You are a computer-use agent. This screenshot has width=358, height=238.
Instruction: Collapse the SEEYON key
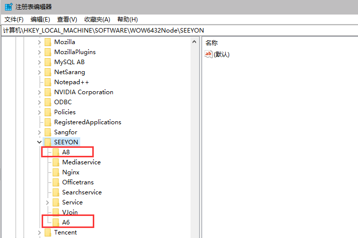(39, 142)
